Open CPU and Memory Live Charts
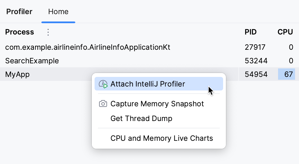The image size is (299, 164). click(x=162, y=138)
